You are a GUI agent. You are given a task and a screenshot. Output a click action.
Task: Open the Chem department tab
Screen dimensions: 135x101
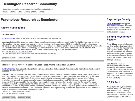[34, 12]
